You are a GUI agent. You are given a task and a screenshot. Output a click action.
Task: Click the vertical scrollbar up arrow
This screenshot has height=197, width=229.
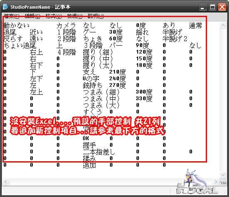pyautogui.click(x=223, y=25)
